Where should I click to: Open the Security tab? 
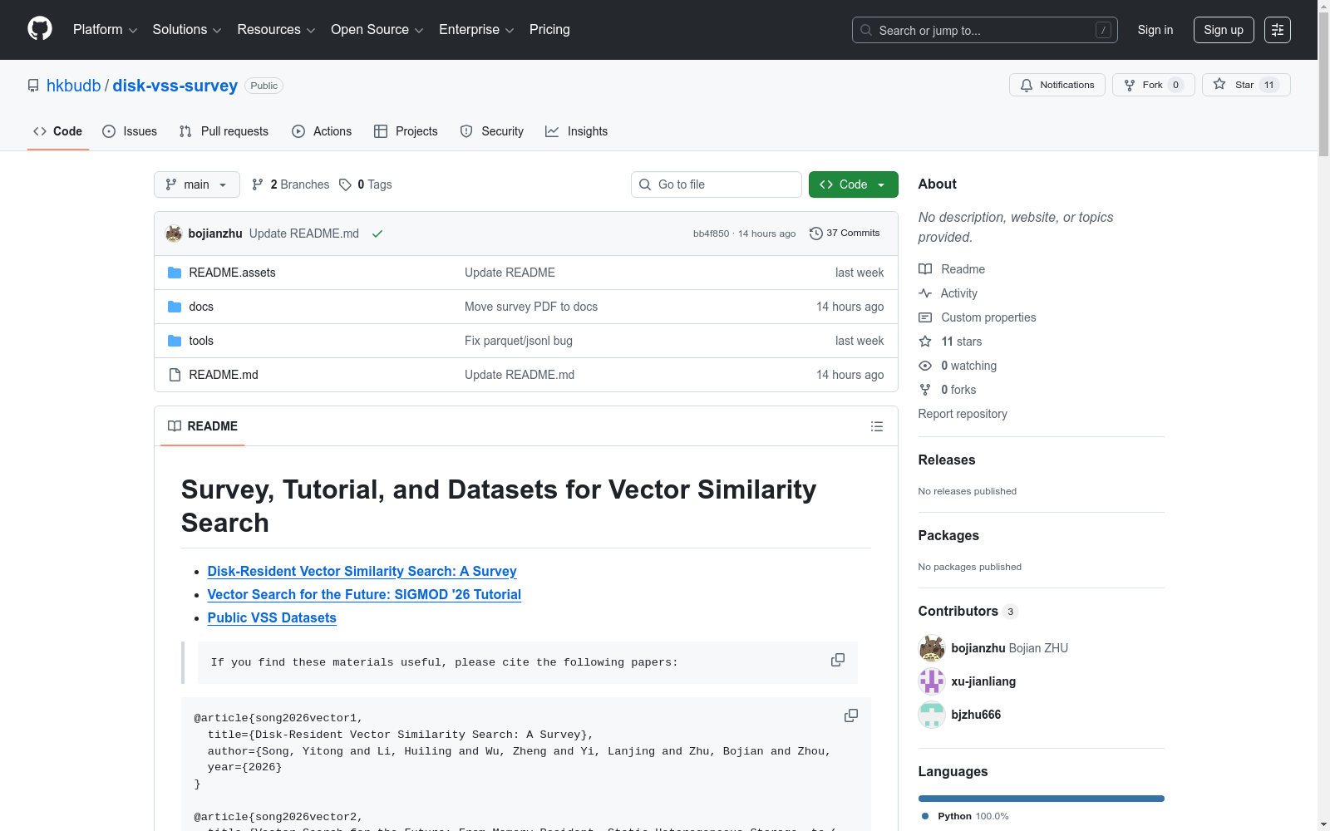492,131
